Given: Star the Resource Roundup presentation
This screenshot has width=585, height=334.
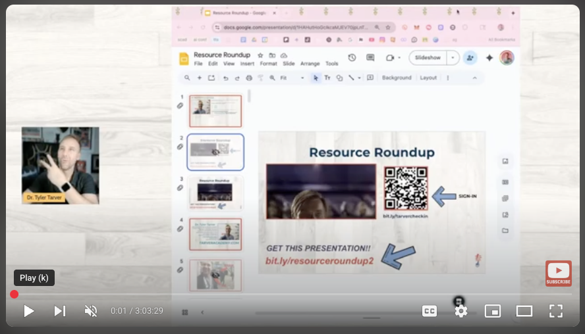Looking at the screenshot, I should (x=260, y=55).
